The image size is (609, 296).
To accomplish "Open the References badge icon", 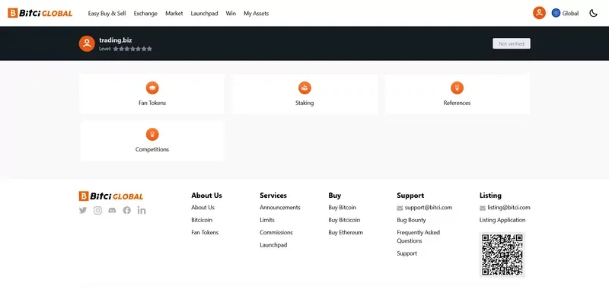I will pyautogui.click(x=458, y=88).
